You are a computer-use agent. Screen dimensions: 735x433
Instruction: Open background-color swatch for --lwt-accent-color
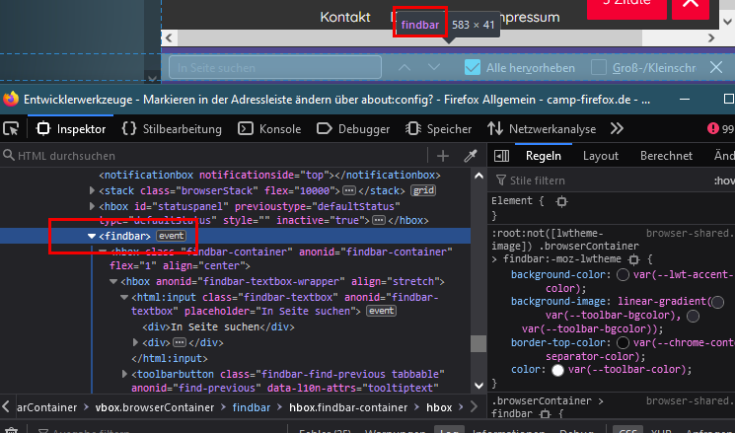point(623,274)
